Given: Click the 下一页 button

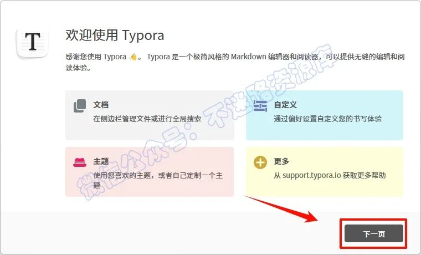Looking at the screenshot, I should (x=374, y=233).
